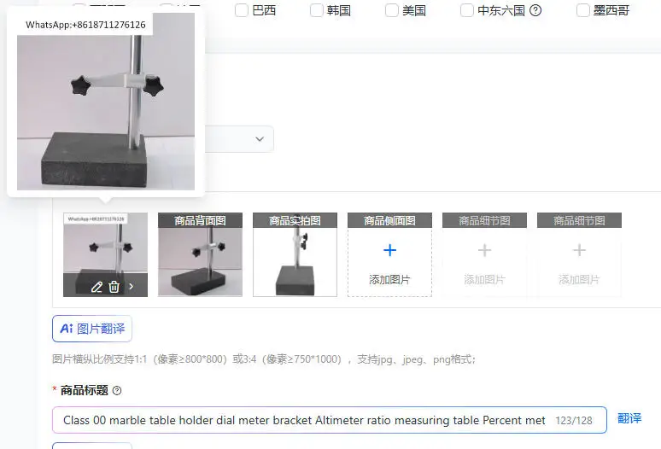Screen dimensions: 661x449
Task: Select the 商品实拍图 thumbnail
Action: click(295, 254)
